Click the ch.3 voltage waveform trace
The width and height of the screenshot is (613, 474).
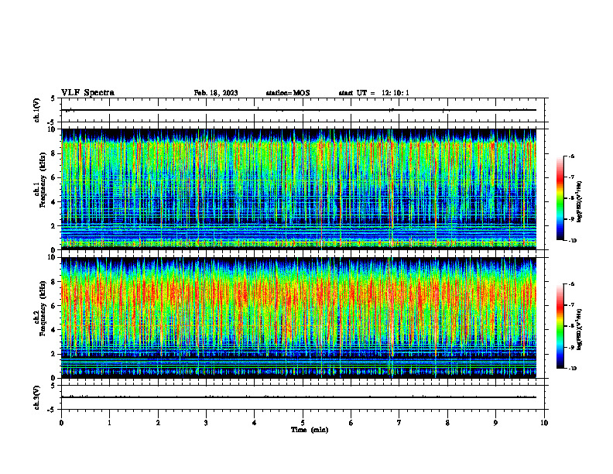click(x=299, y=397)
